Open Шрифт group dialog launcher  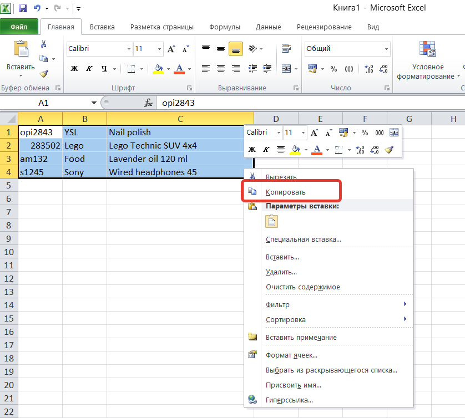pyautogui.click(x=189, y=88)
